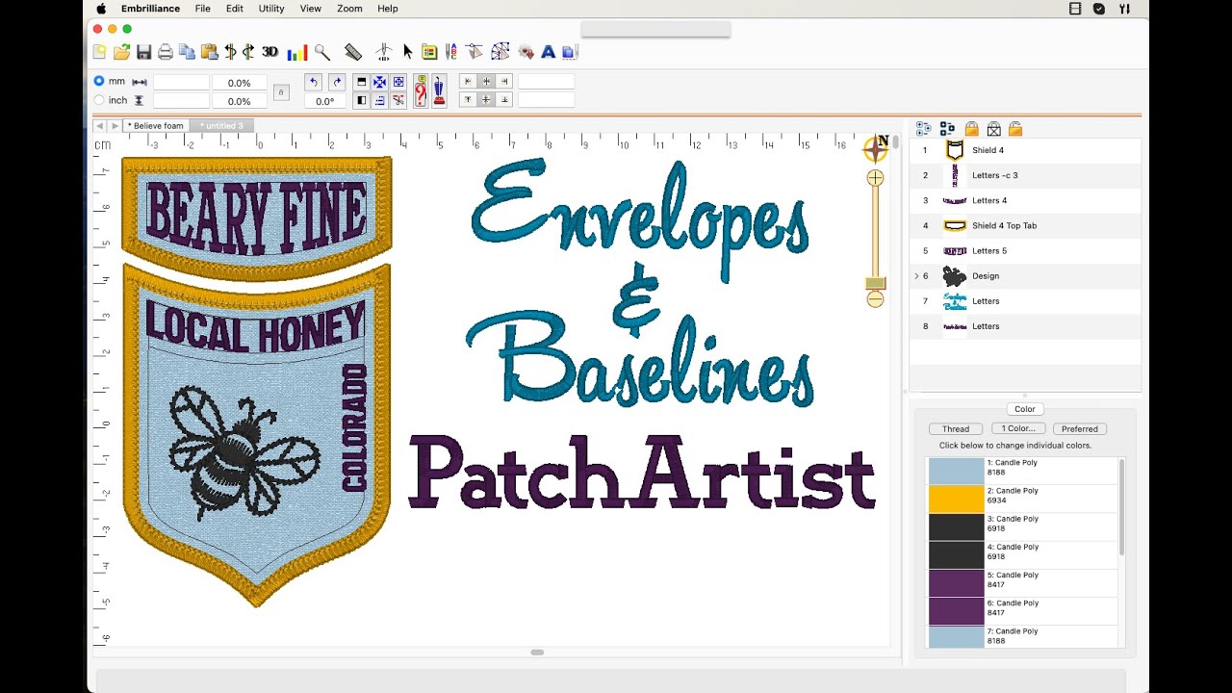
Task: Open the View menu
Action: click(311, 9)
